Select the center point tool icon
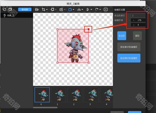 pyautogui.click(x=61, y=10)
